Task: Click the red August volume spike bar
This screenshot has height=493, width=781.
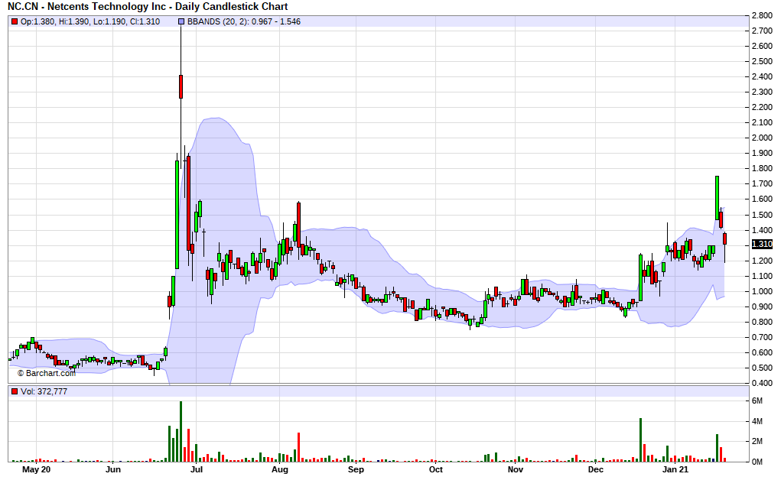Action: pos(299,447)
